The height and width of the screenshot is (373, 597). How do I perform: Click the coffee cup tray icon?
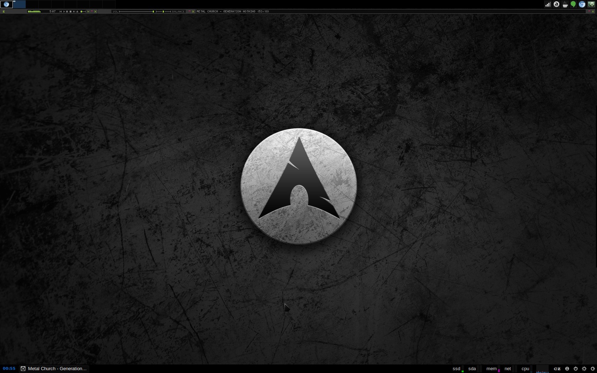coord(565,4)
